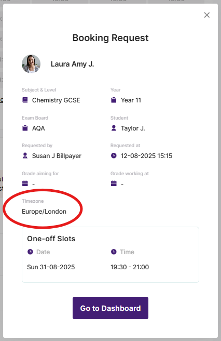The width and height of the screenshot is (221, 341).
Task: Select the tutor name Laura Amy J.
Action: [72, 64]
